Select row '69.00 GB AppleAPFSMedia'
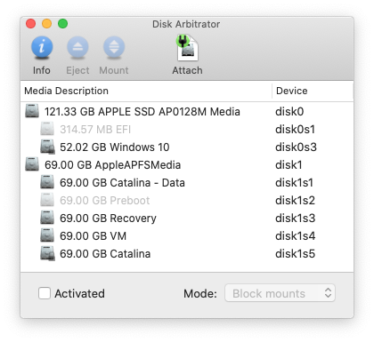The image size is (374, 342). (187, 164)
